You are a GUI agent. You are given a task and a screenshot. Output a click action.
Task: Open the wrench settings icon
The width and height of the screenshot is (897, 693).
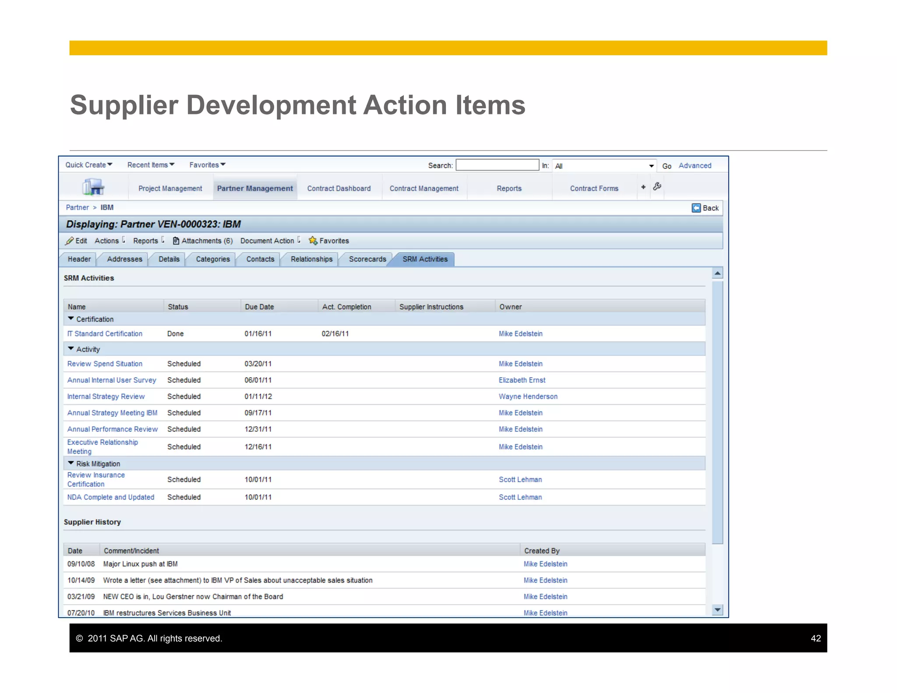click(657, 187)
